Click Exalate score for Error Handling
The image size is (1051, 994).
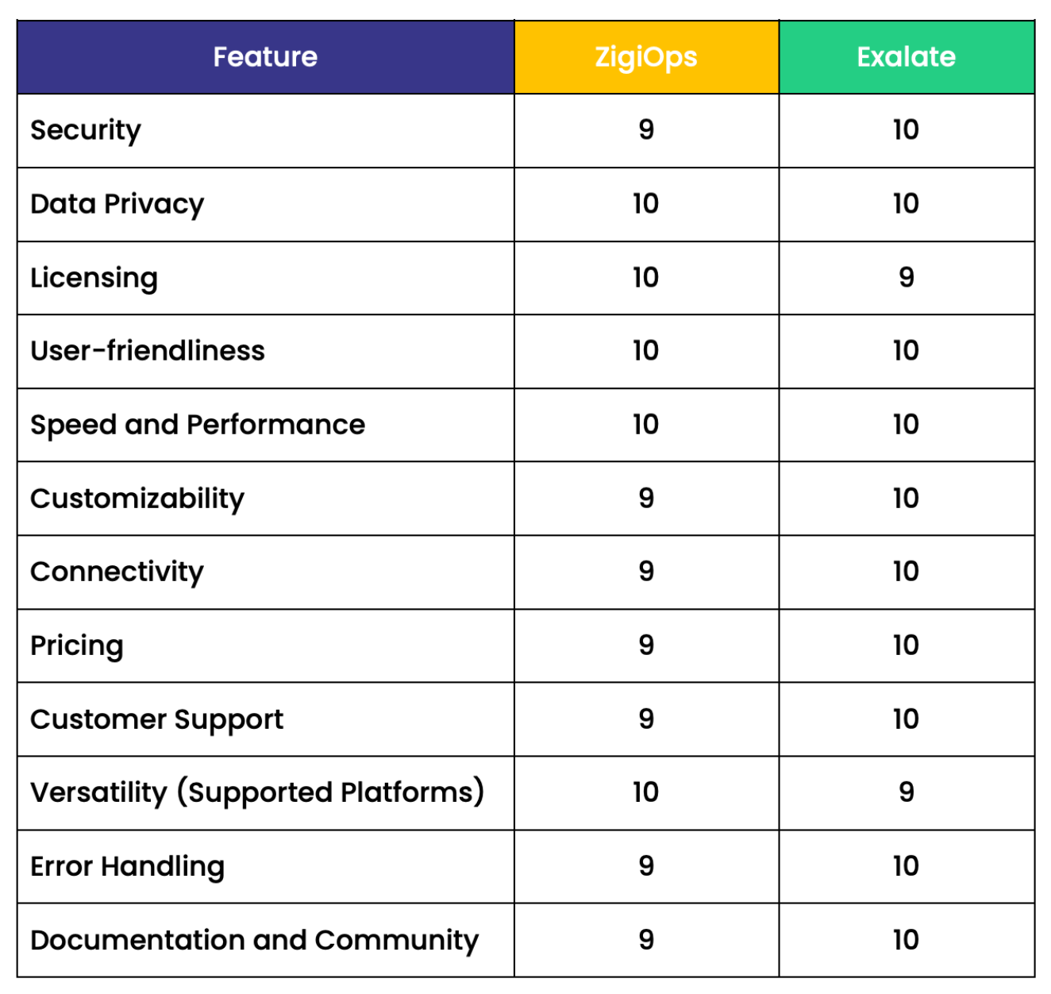pos(907,866)
